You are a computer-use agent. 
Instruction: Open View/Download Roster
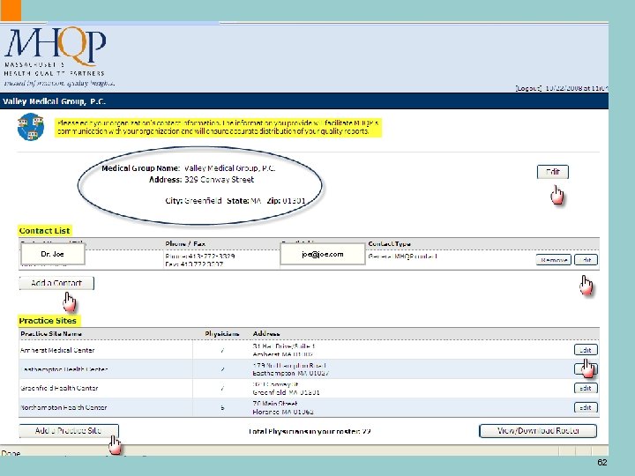point(538,431)
